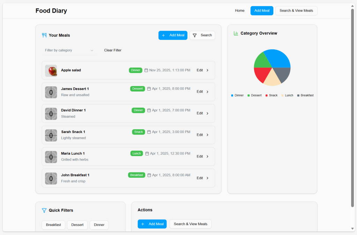This screenshot has width=357, height=235.
Task: Expand David Dinner 1 using its chevron
Action: (x=207, y=113)
